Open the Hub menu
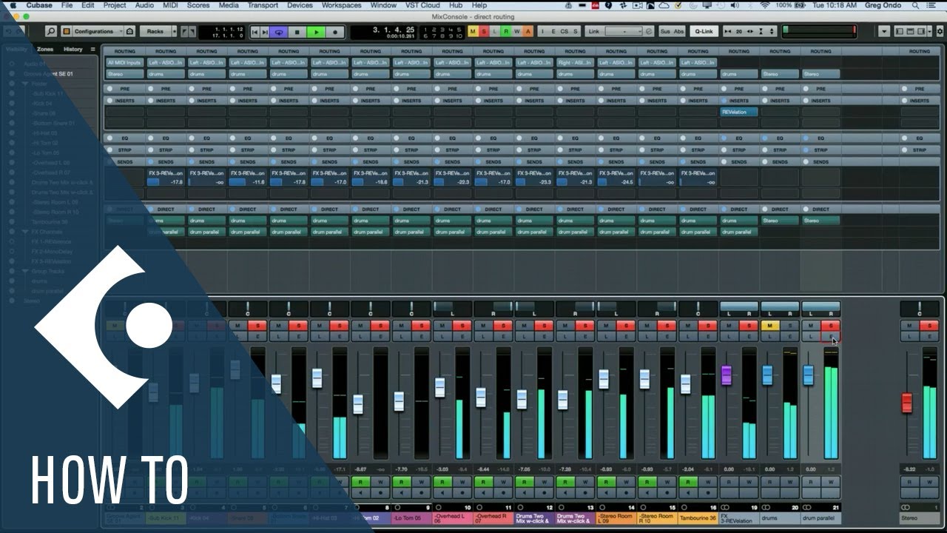The height and width of the screenshot is (533, 947). pyautogui.click(x=456, y=5)
